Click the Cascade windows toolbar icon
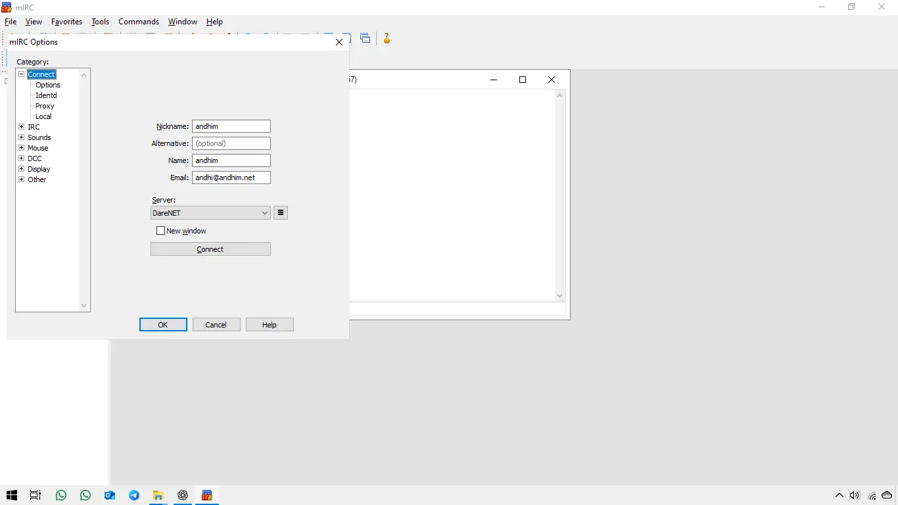This screenshot has height=505, width=898. pyautogui.click(x=366, y=39)
